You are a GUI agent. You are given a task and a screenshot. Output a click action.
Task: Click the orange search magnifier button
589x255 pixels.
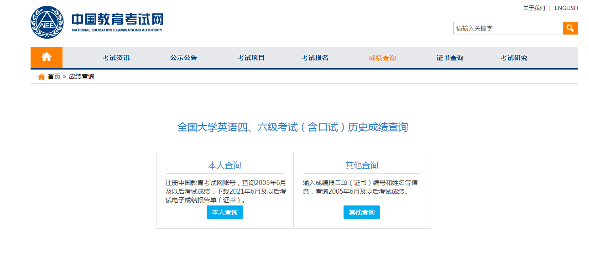(570, 28)
